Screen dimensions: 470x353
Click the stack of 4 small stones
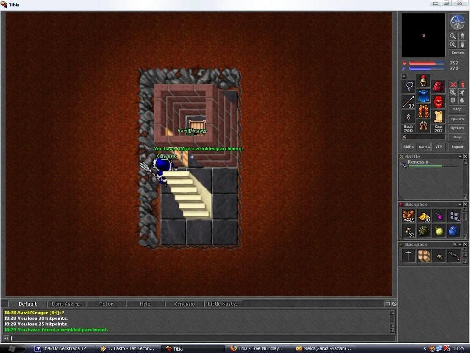(x=454, y=216)
